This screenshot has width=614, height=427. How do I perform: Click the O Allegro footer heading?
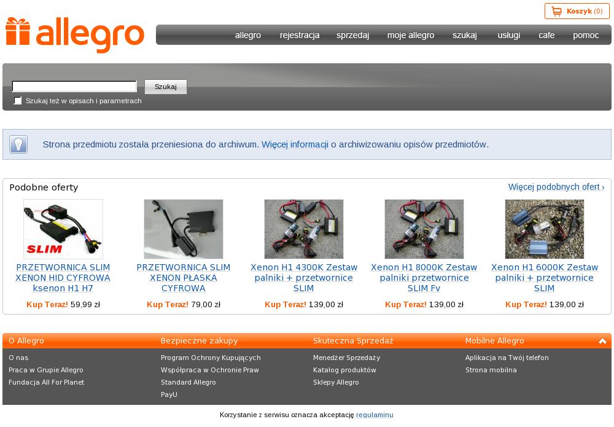(x=26, y=341)
